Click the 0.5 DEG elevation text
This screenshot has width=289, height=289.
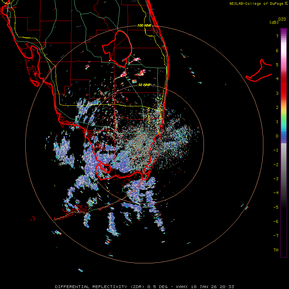coord(157,287)
